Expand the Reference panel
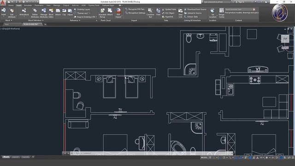 coord(75,20)
